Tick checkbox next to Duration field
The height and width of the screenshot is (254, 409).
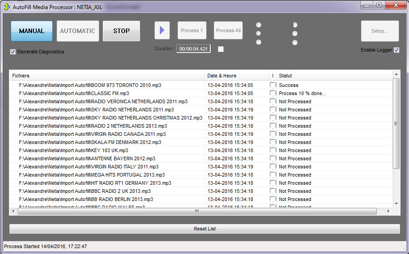[221, 49]
